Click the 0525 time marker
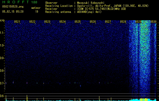Image resolution: width=159 pixels, height=101 pixels. [x=78, y=22]
